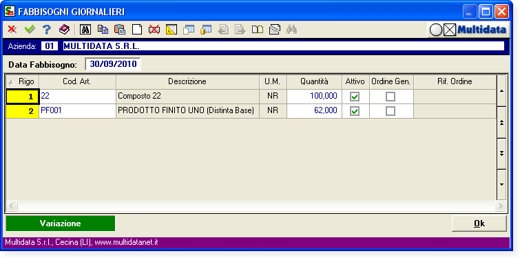This screenshot has width=520, height=258.
Task: Click the red X cancel toolbar icon
Action: [x=12, y=30]
